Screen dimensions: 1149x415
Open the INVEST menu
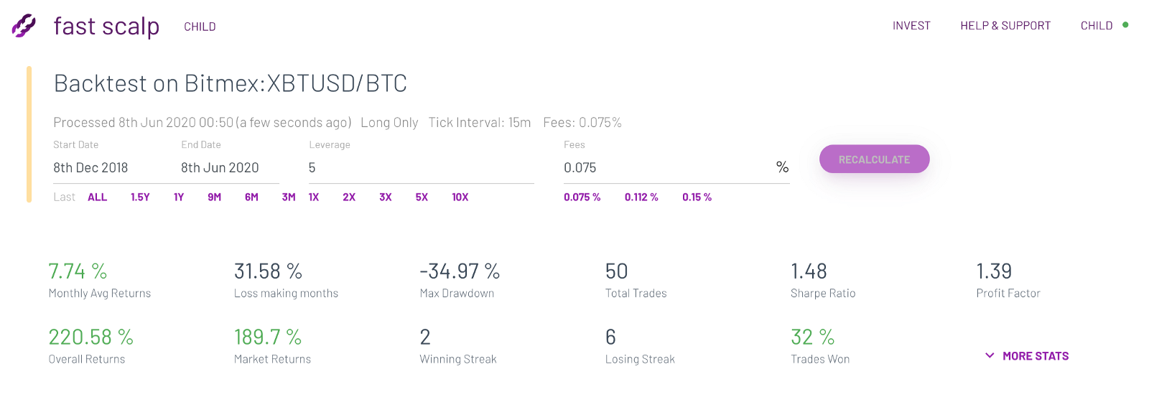pos(911,25)
